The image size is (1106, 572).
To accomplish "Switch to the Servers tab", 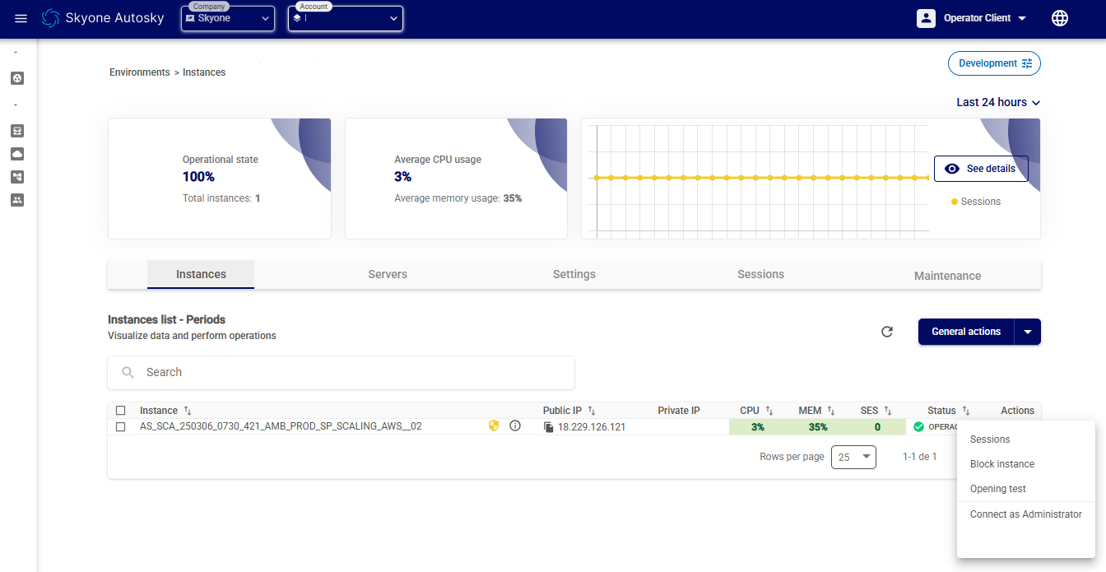I will click(x=387, y=274).
